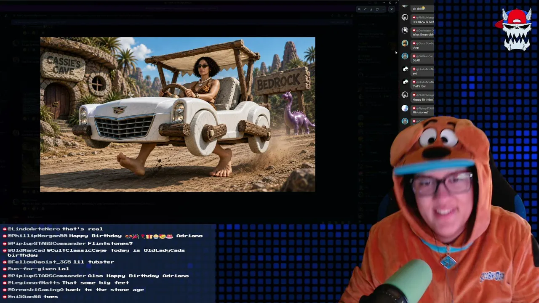Click '@un-for-given Lol' in chat overlay
This screenshot has width=539, height=303.
36,268
